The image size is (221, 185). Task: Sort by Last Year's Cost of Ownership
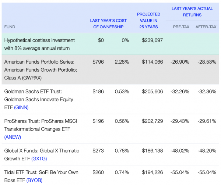(108, 24)
